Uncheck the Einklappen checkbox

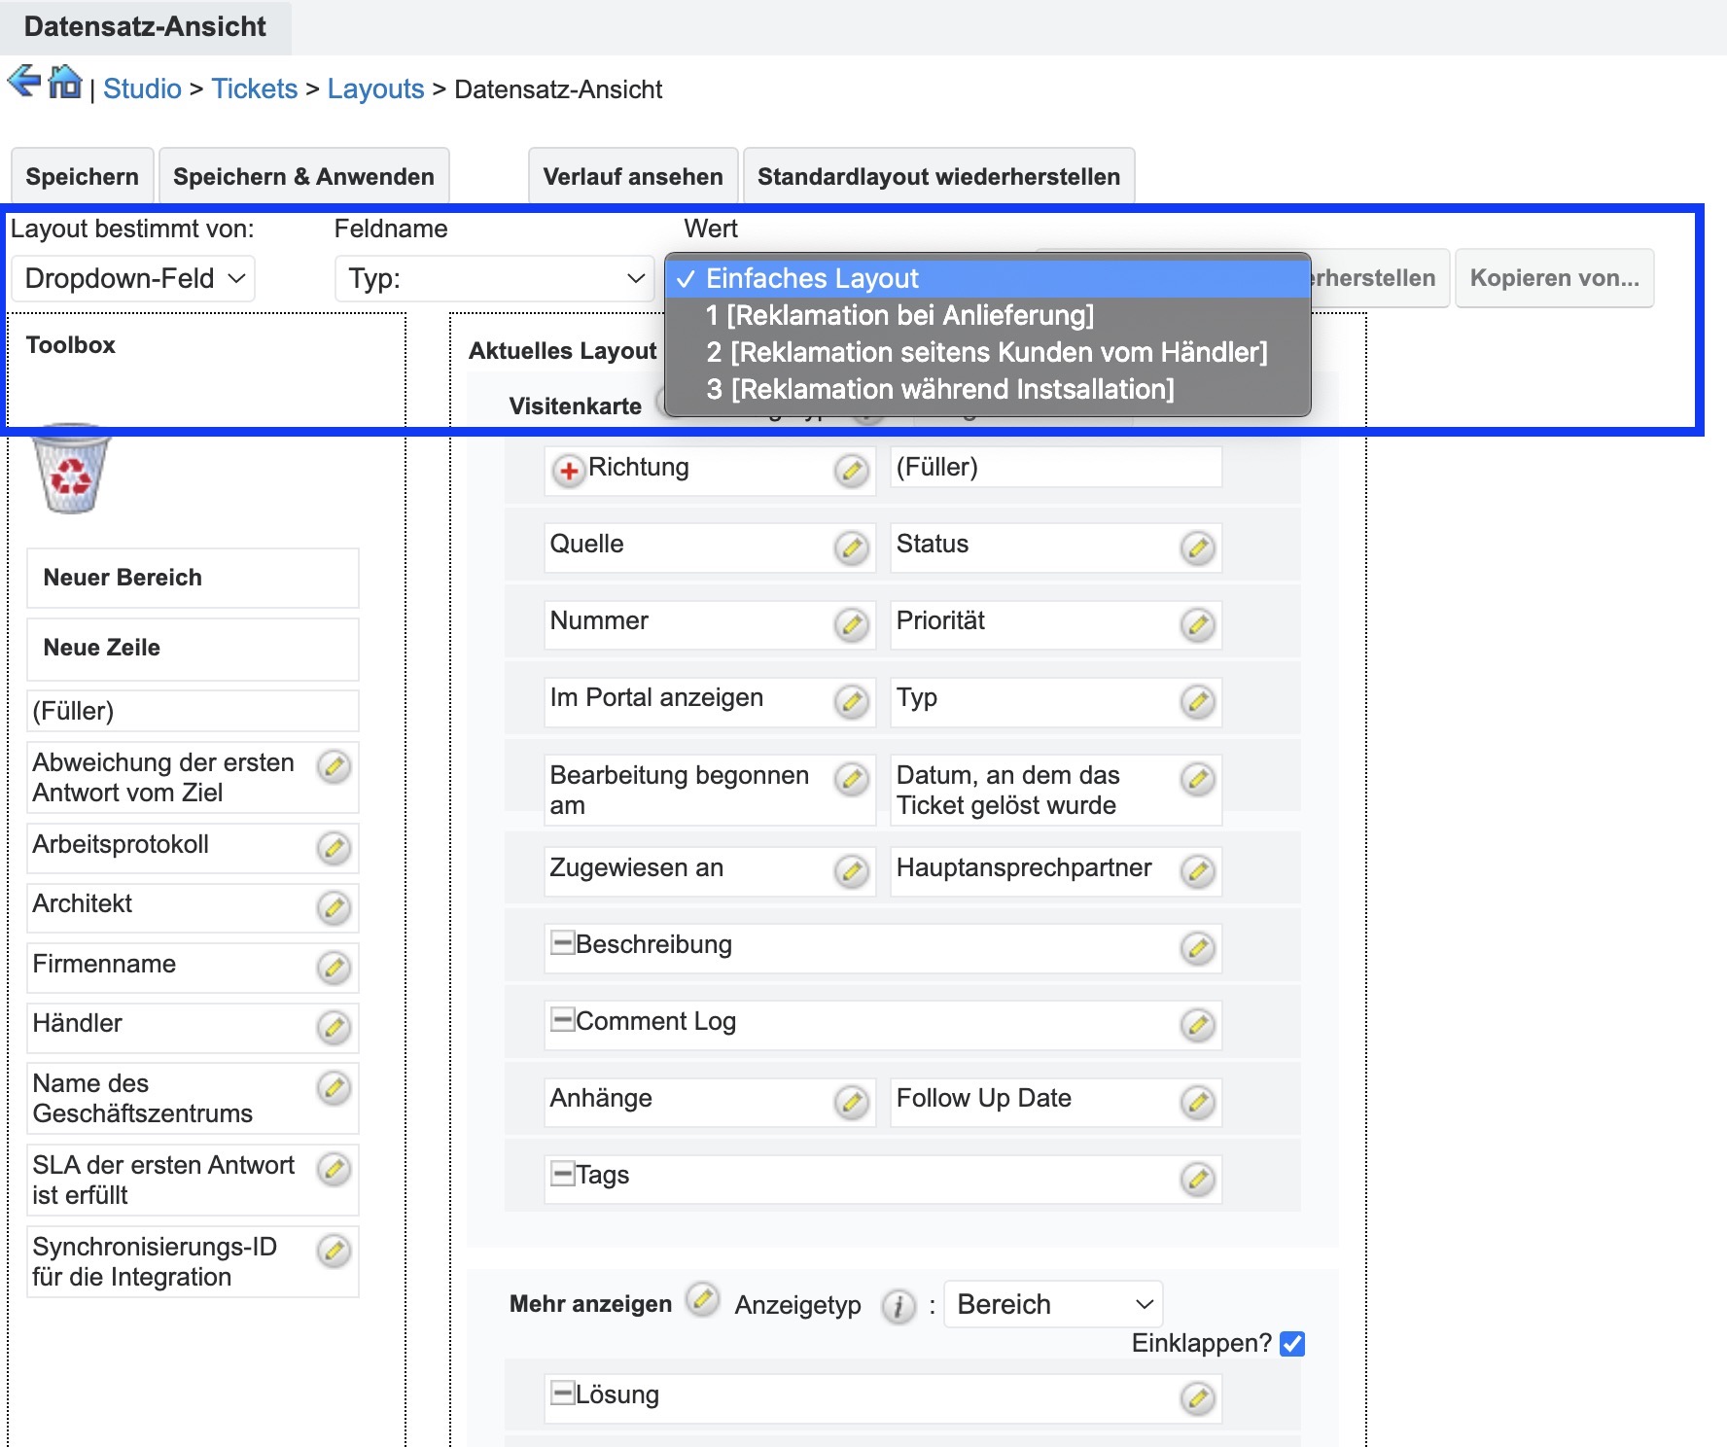1292,1344
